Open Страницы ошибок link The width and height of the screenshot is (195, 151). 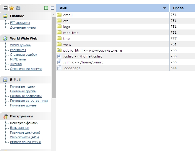point(24,55)
